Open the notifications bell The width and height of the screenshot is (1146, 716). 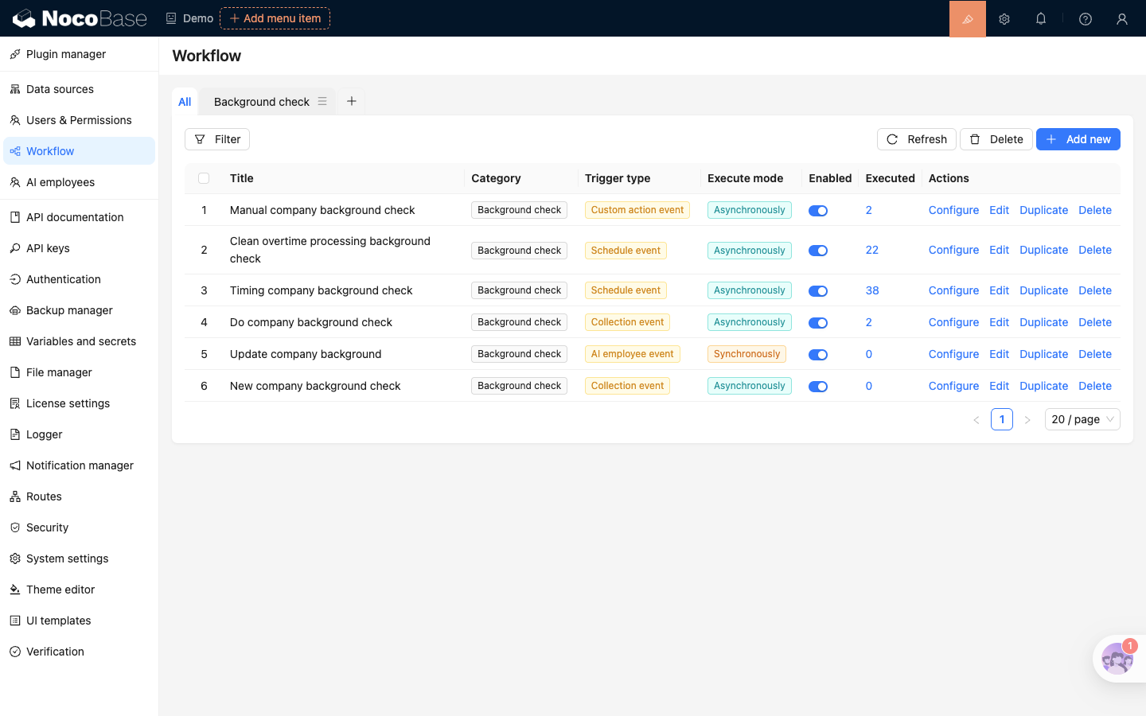coord(1041,18)
